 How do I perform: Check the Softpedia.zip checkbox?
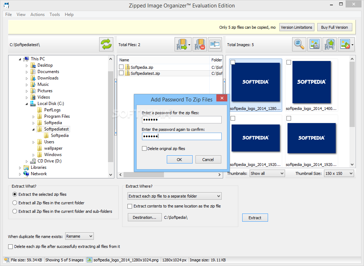coord(121,67)
